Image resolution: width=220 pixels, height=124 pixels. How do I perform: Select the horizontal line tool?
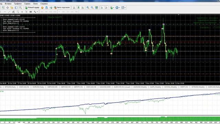[5, 12]
